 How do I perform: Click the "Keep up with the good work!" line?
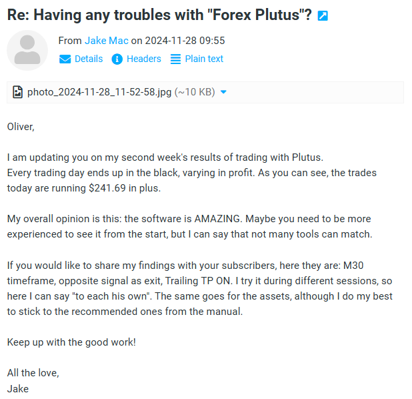click(71, 342)
